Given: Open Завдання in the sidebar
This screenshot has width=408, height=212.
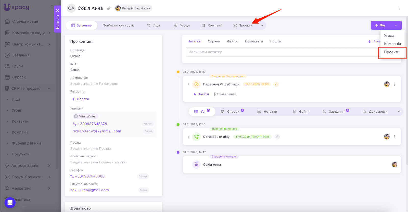Looking at the screenshot, I should tap(17, 55).
